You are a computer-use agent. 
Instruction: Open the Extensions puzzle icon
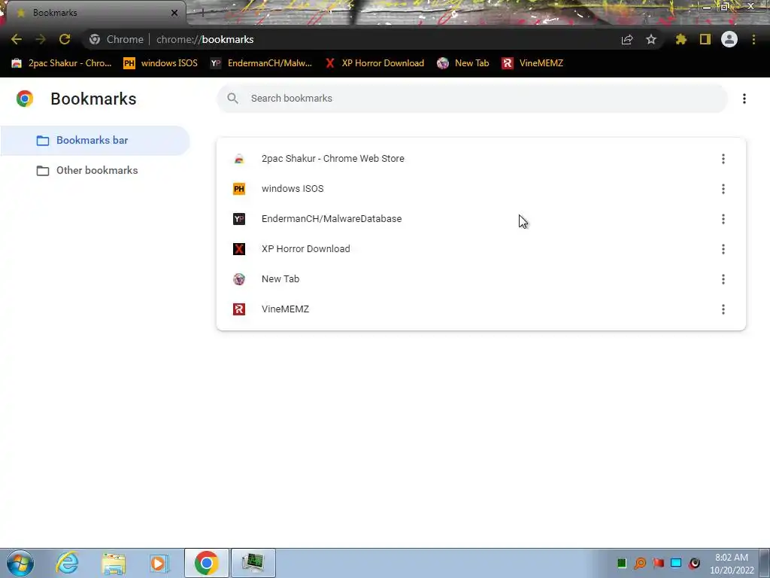pos(681,39)
